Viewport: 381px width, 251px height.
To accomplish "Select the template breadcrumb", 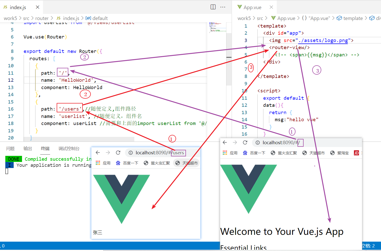I will pyautogui.click(x=350, y=18).
